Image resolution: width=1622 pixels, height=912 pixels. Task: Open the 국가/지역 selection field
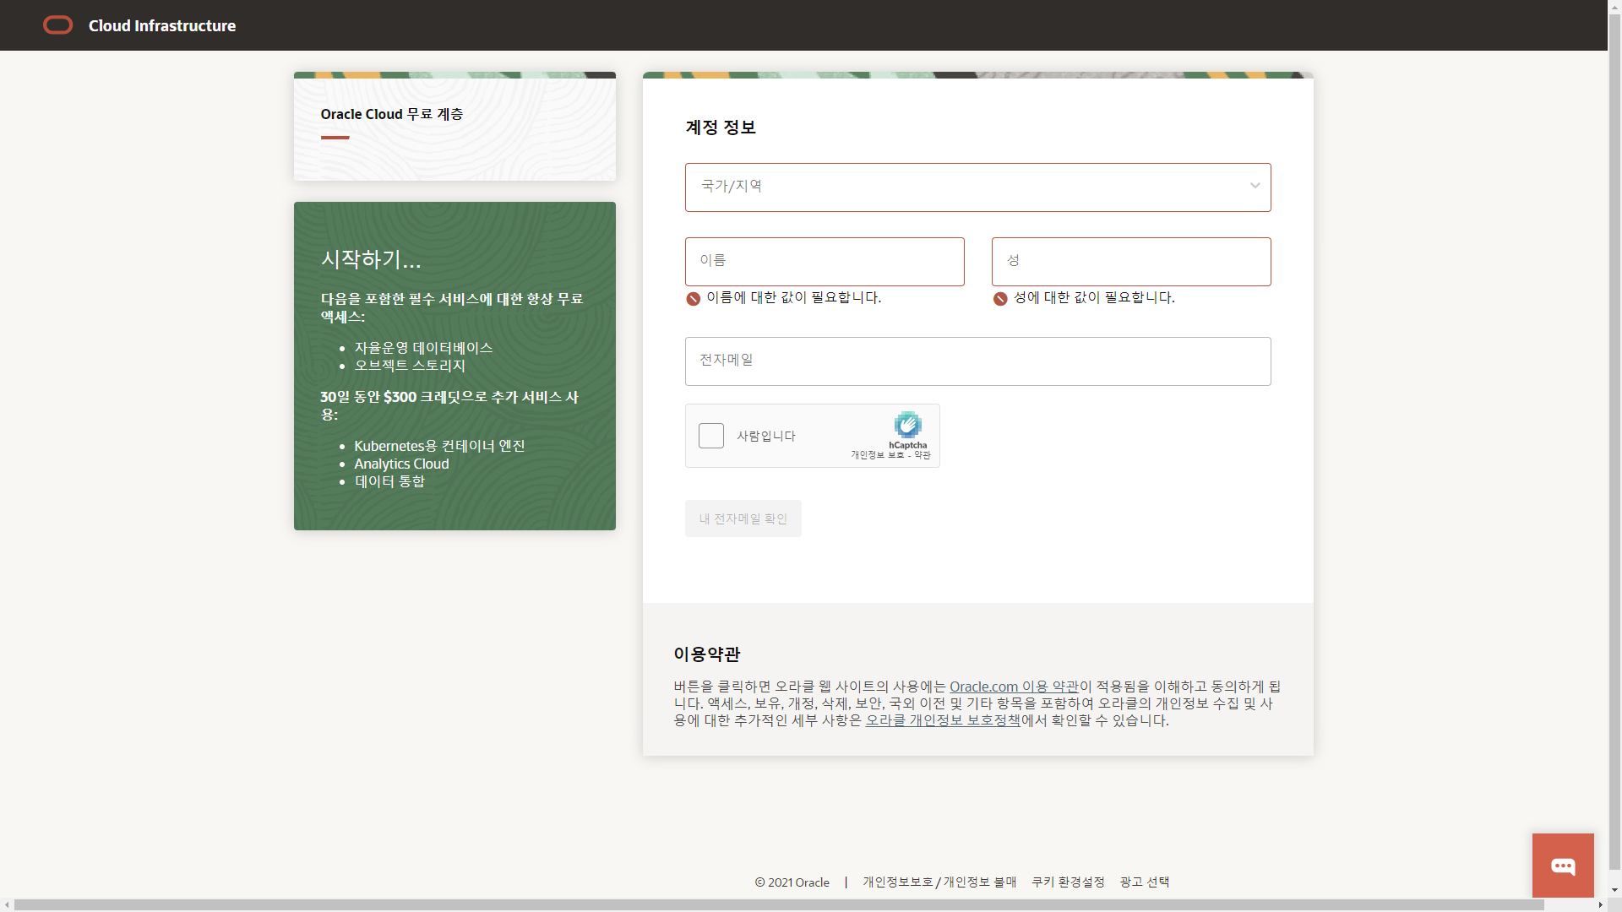point(963,187)
